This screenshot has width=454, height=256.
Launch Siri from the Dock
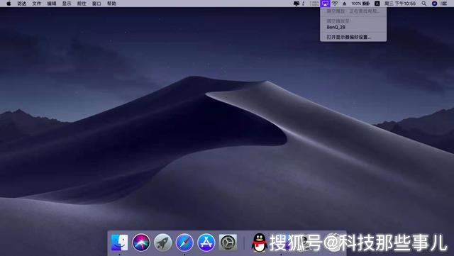(x=141, y=242)
